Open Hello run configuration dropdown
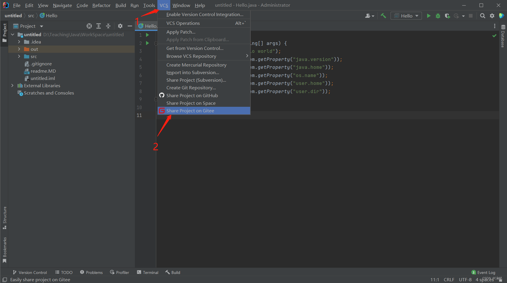The width and height of the screenshot is (507, 283). [x=406, y=16]
